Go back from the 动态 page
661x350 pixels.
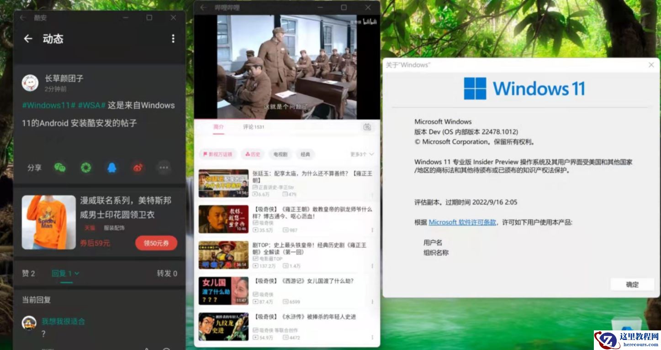pyautogui.click(x=27, y=39)
